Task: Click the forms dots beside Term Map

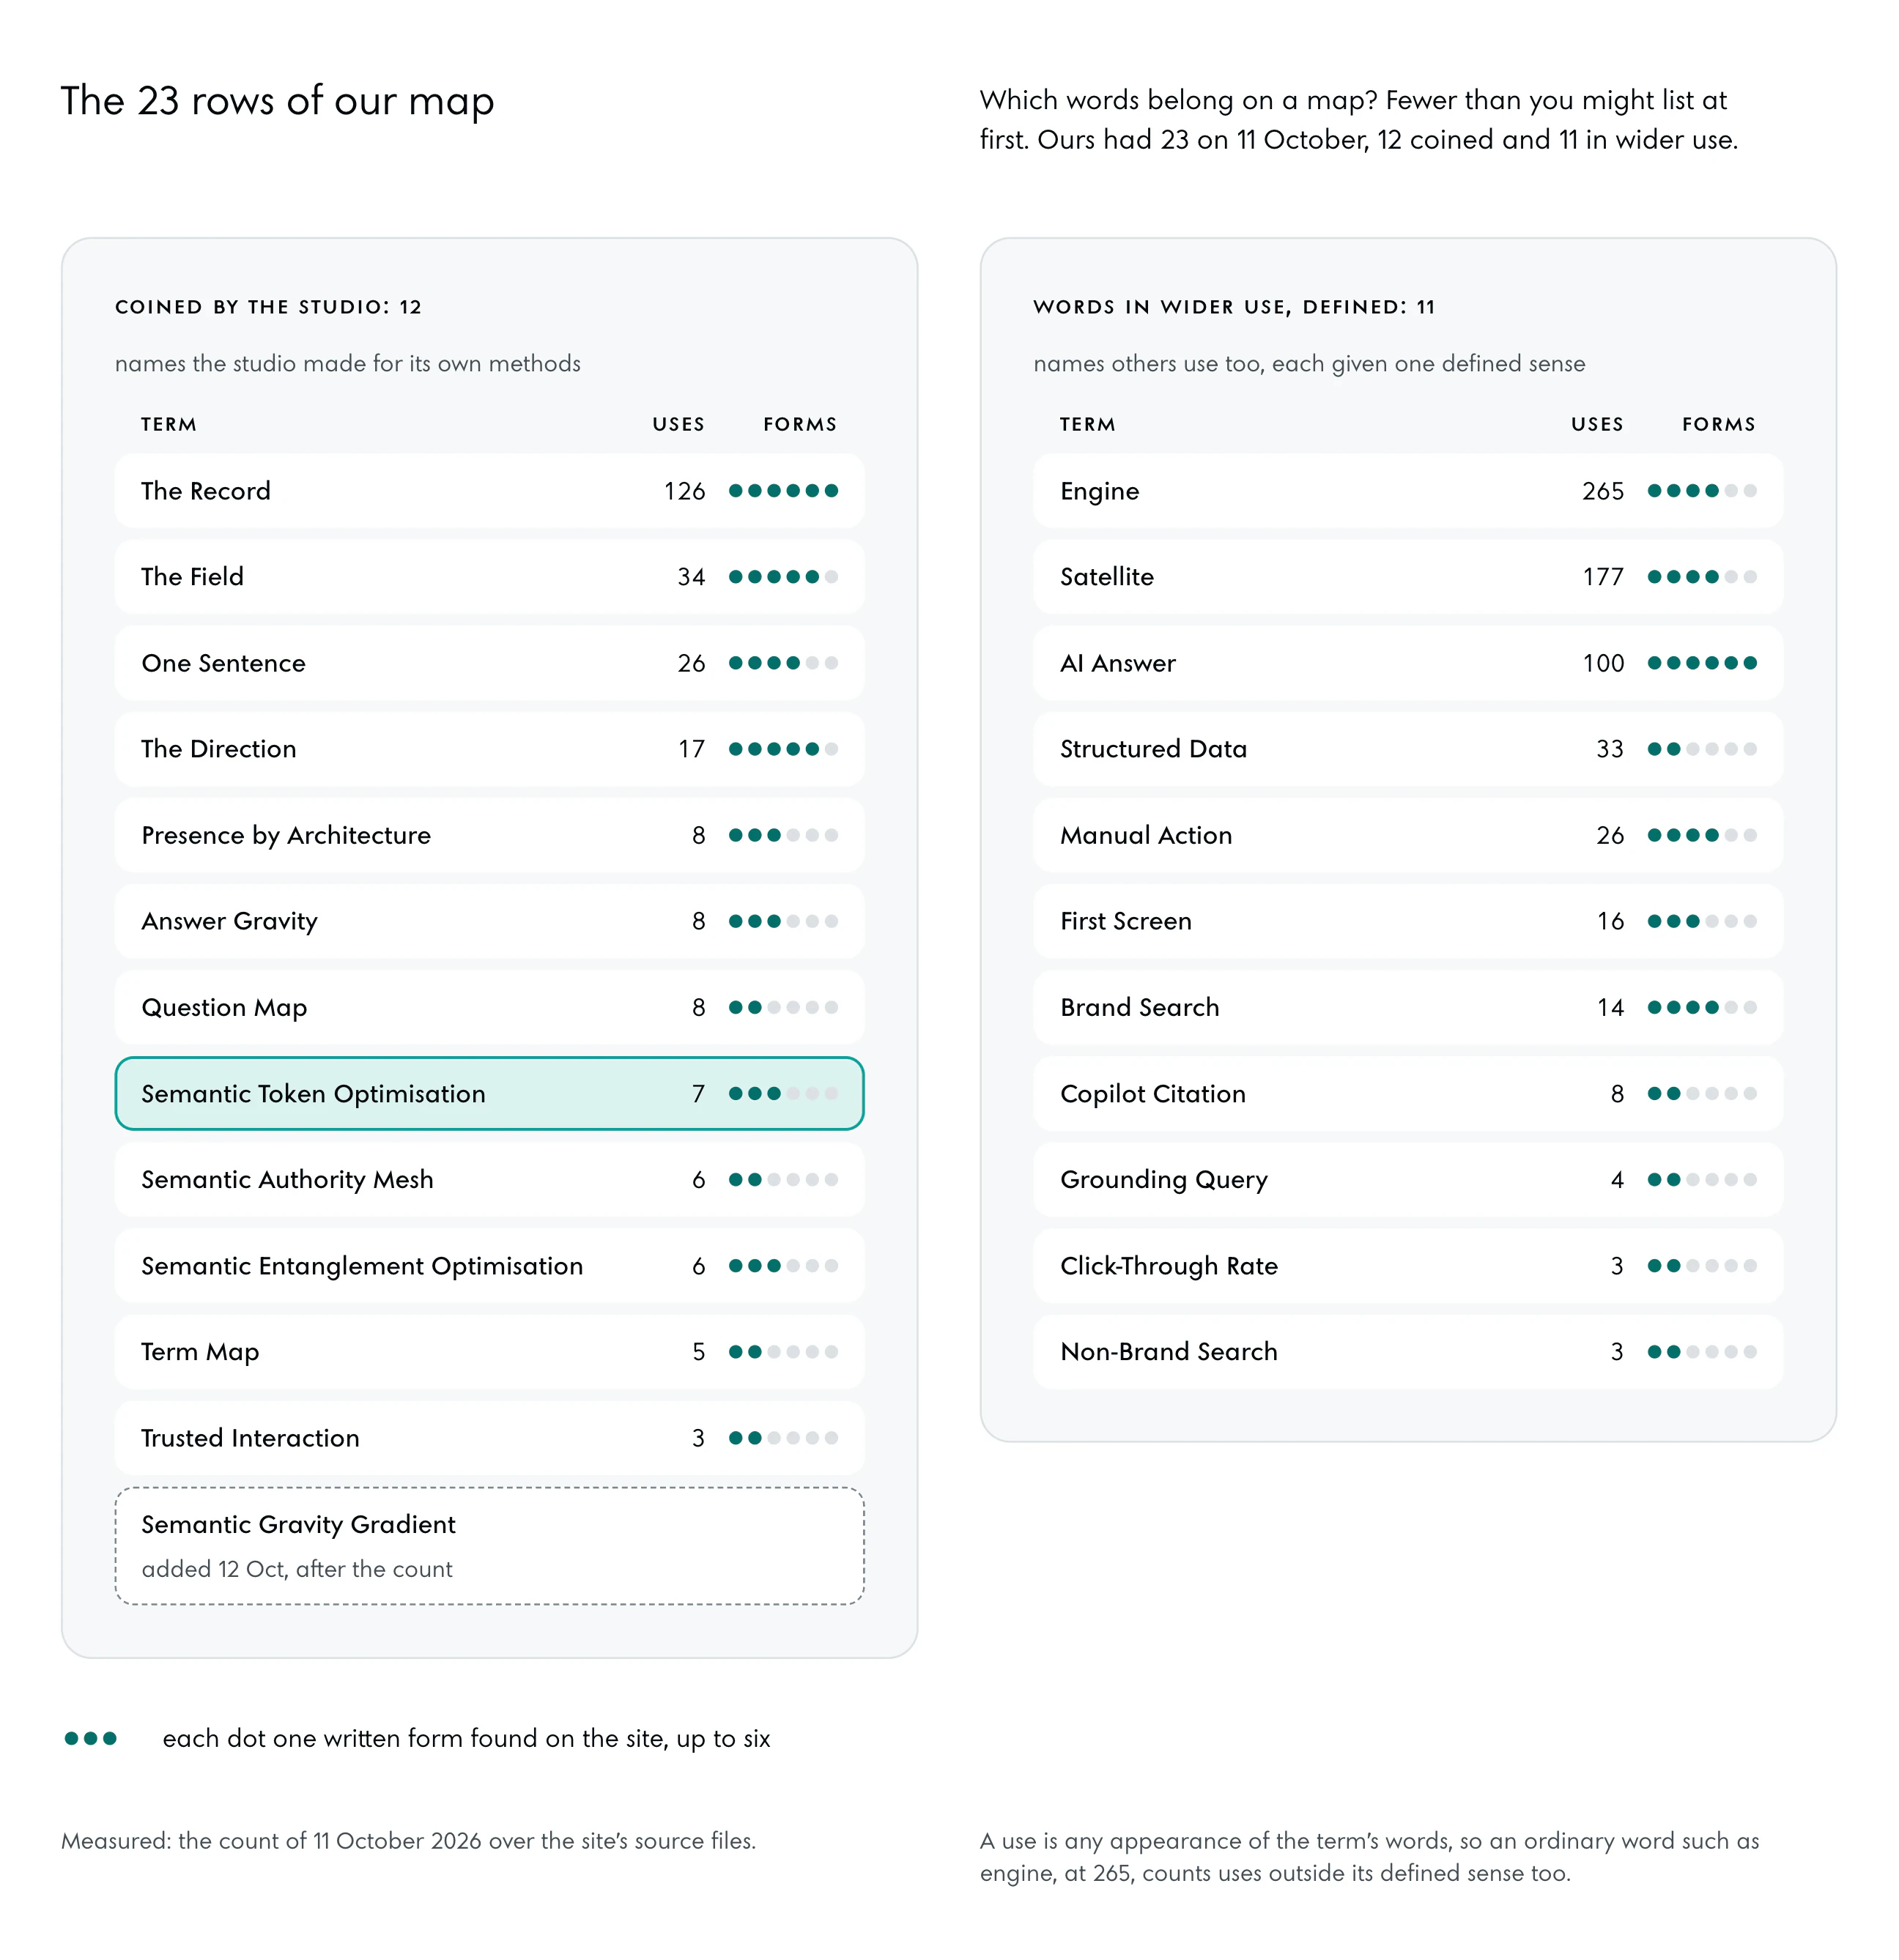Action: tap(783, 1352)
